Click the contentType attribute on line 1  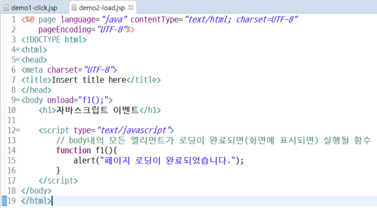click(214, 19)
